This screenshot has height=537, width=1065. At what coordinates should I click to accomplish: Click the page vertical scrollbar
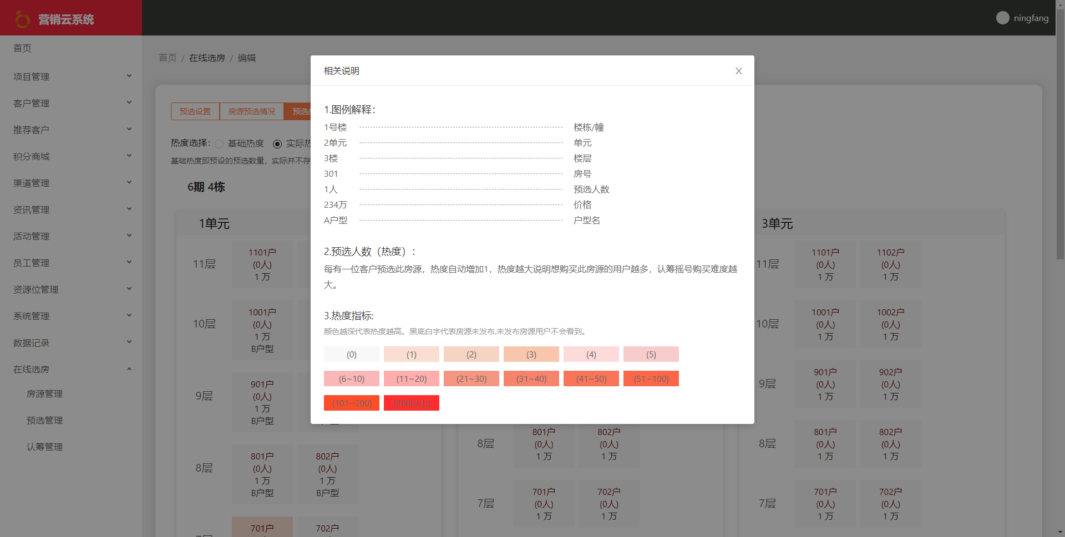(1060, 133)
